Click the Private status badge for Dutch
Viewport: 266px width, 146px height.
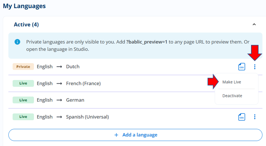click(23, 67)
